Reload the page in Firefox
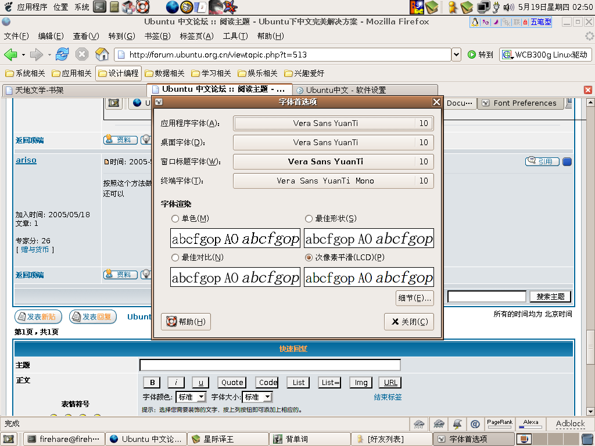This screenshot has width=595, height=446. pos(62,54)
